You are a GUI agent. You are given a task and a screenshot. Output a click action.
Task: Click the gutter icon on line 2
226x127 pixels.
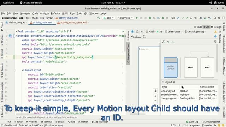(x=10, y=36)
